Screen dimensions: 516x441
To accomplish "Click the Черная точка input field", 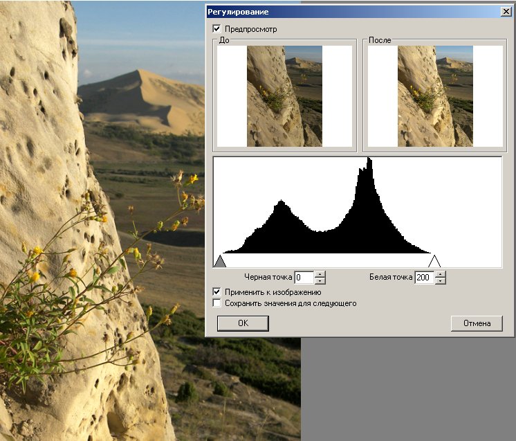I will pos(304,278).
